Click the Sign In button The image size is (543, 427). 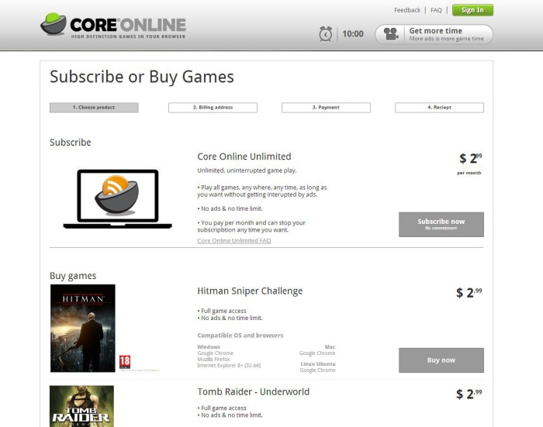472,10
